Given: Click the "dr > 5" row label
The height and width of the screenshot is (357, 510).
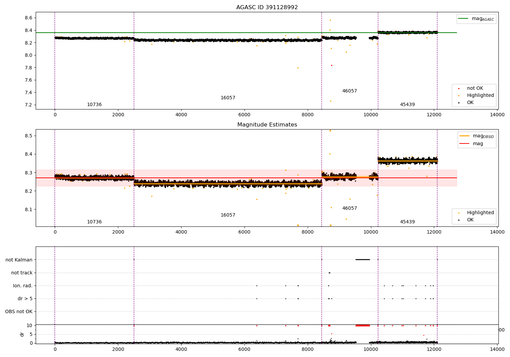Looking at the screenshot, I should 25,299.
